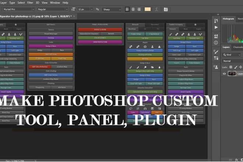Click the anti-aliasing aa icon
Image resolution: width=243 pixels, height=162 pixels.
[97, 9]
